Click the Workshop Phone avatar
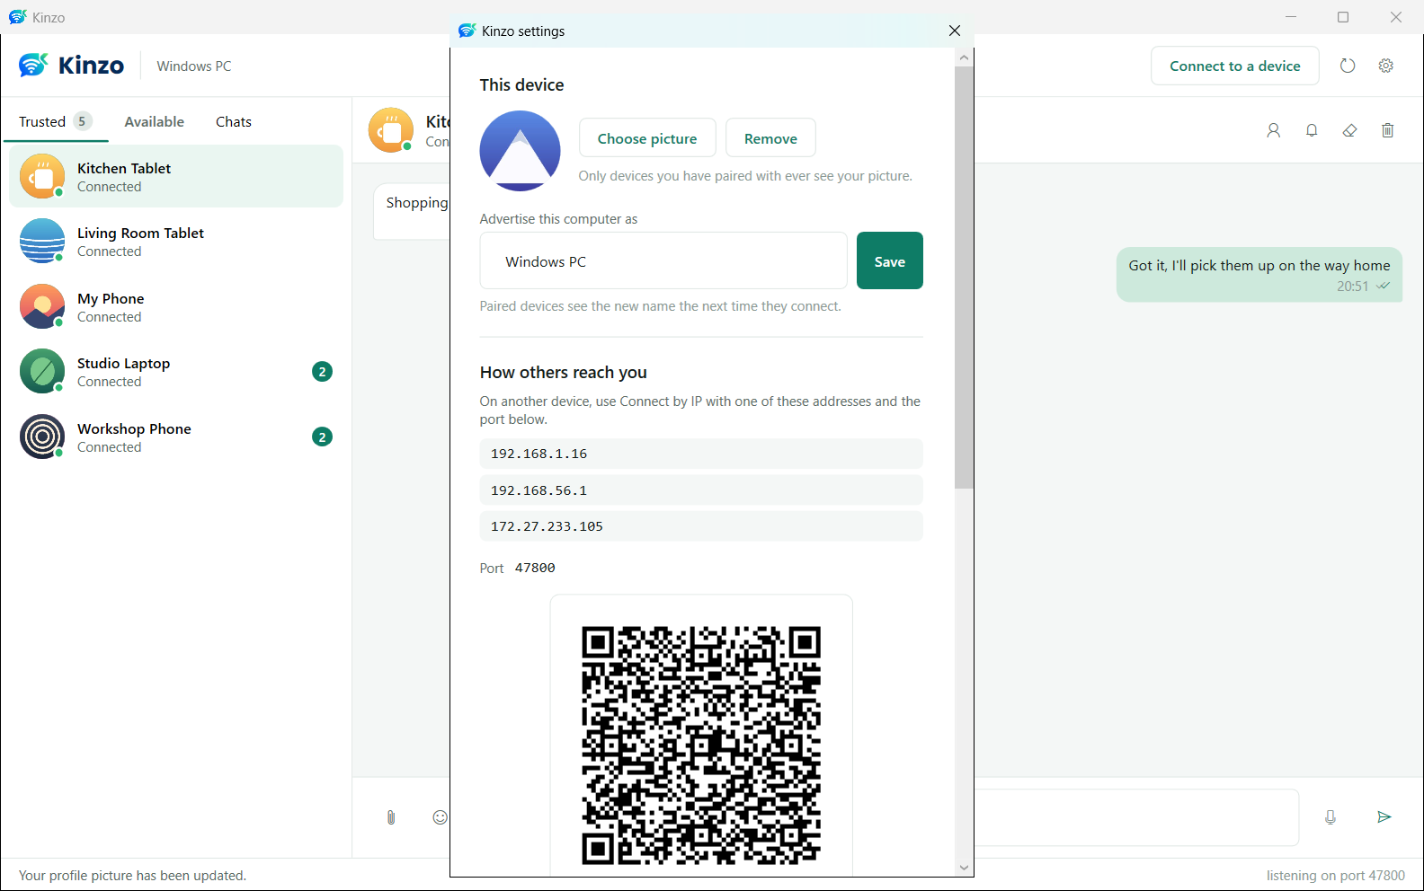The width and height of the screenshot is (1424, 891). [42, 437]
